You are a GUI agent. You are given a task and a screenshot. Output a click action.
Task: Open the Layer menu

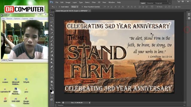pyautogui.click(x=75, y=2)
